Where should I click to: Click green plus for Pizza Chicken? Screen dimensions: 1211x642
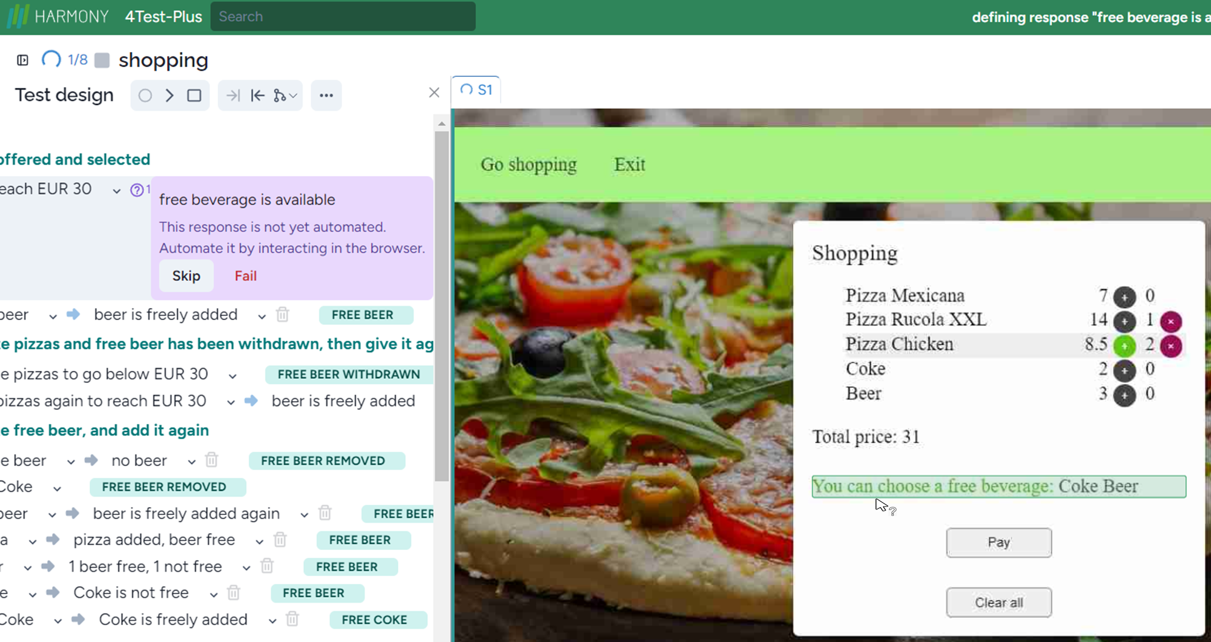click(x=1124, y=346)
